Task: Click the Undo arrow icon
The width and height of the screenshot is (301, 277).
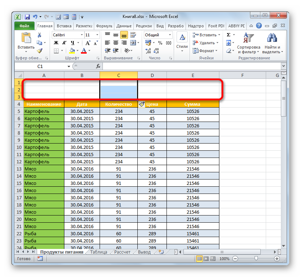Action: point(35,17)
